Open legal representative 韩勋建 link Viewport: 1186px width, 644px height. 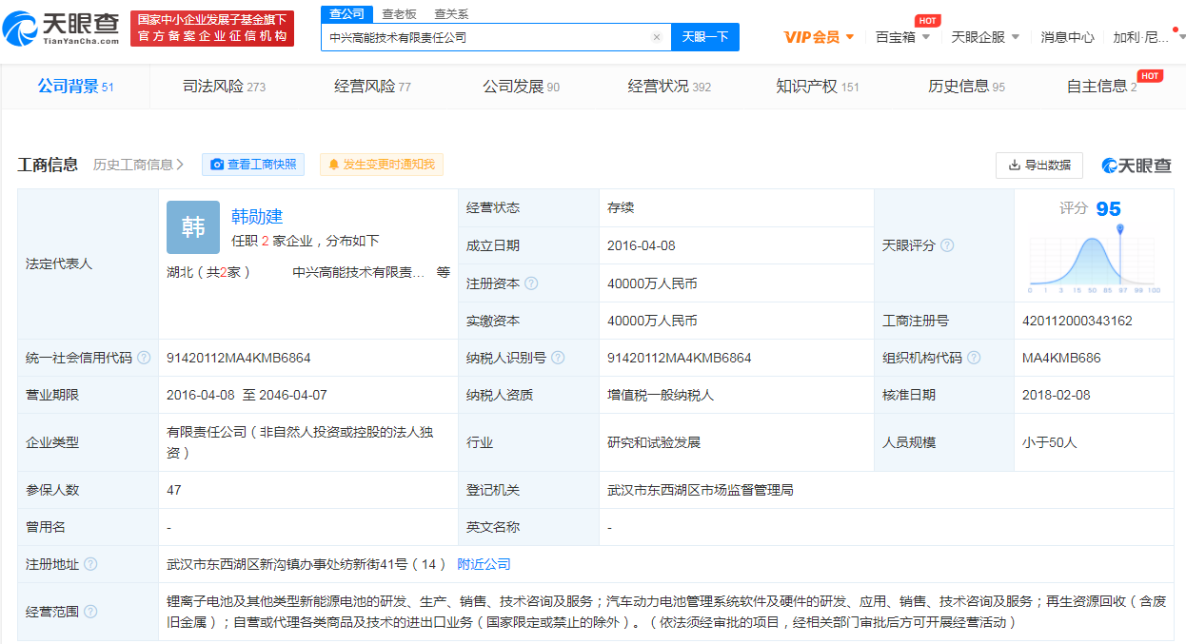[257, 216]
